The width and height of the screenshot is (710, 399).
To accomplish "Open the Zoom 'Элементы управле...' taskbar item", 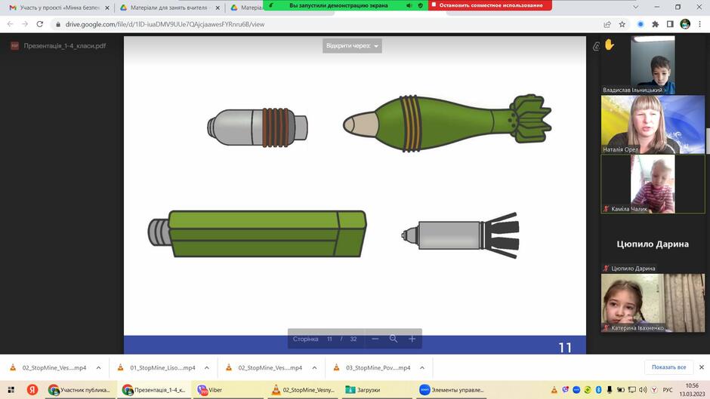I will tap(452, 390).
